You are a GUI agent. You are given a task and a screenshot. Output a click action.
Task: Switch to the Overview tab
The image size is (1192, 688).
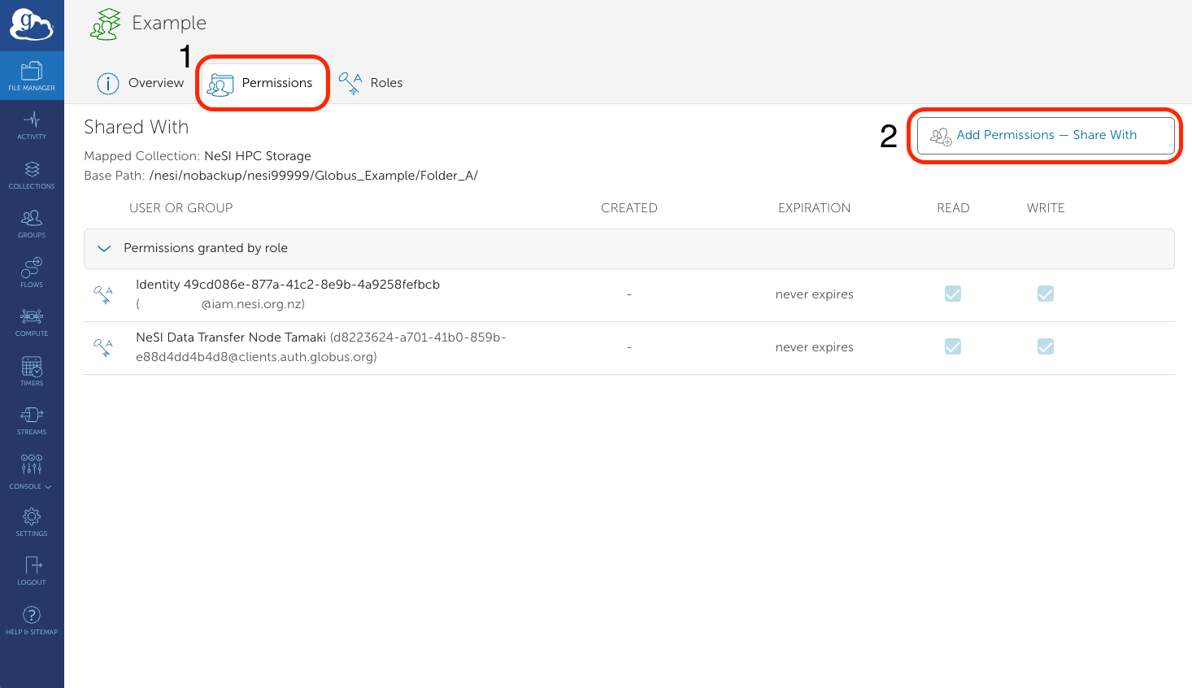[141, 83]
